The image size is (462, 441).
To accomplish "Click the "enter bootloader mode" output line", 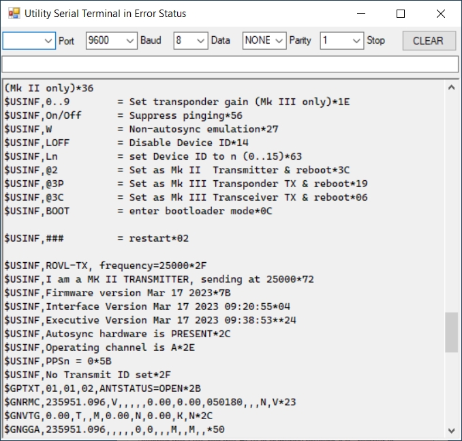I will coord(136,211).
